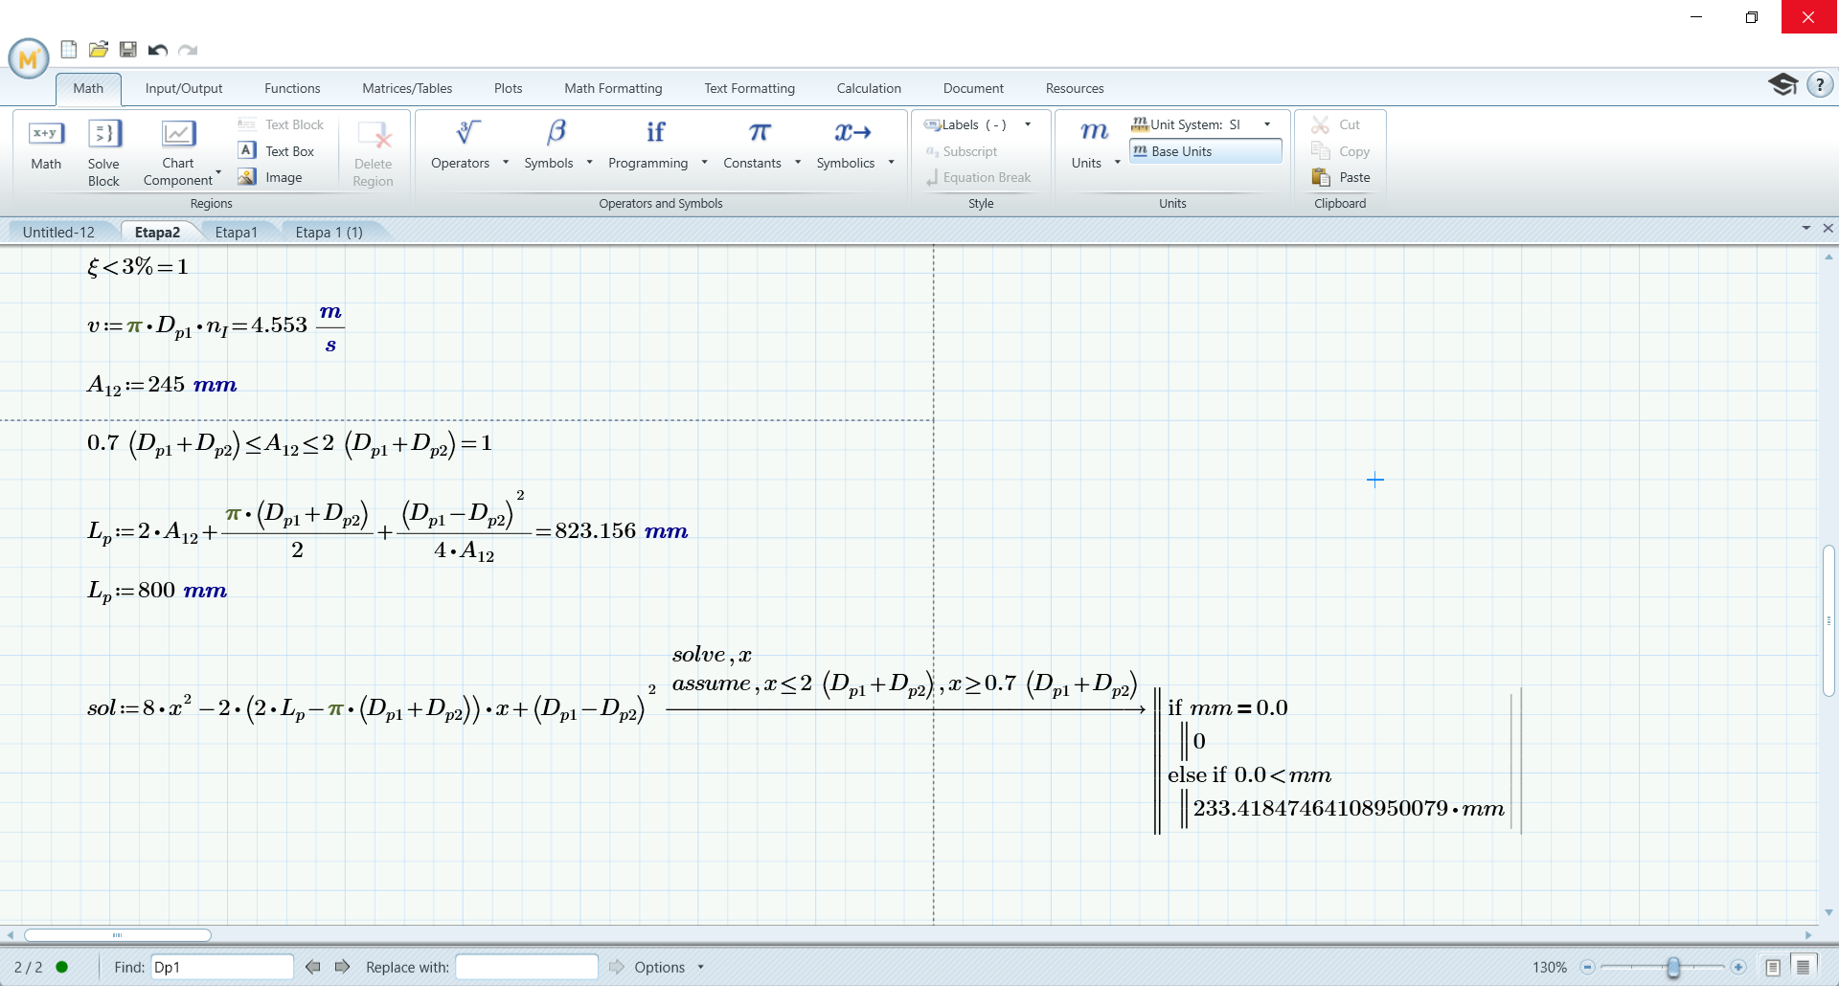Click the Save icon in quick access
This screenshot has height=986, width=1839.
point(128,50)
